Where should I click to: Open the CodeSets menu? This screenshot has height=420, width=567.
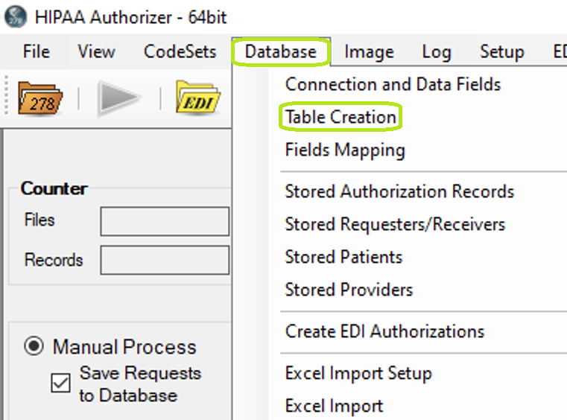180,51
